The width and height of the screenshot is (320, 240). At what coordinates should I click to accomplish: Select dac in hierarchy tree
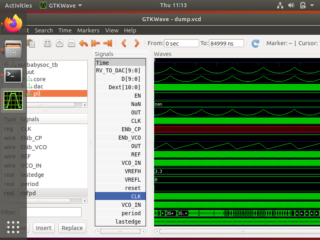coord(38,86)
